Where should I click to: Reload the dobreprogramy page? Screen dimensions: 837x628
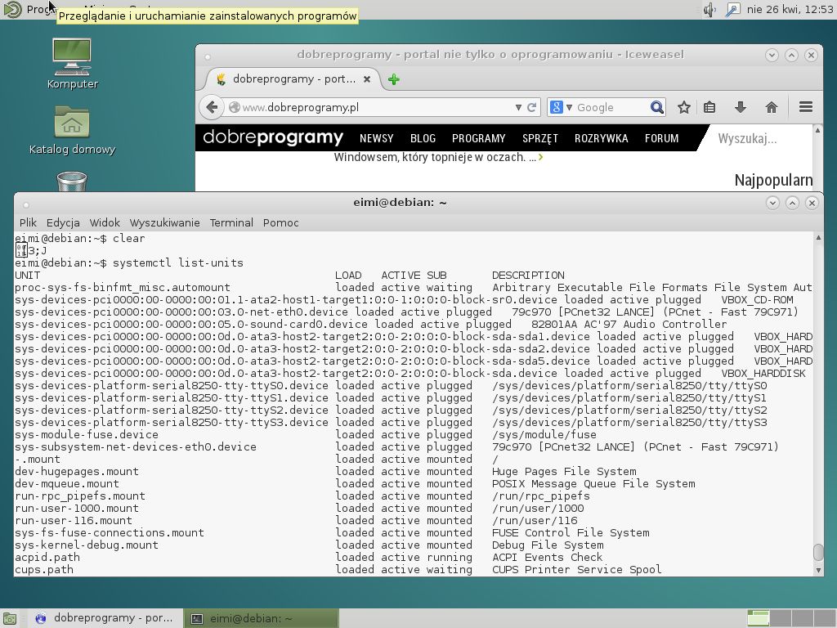tap(531, 107)
